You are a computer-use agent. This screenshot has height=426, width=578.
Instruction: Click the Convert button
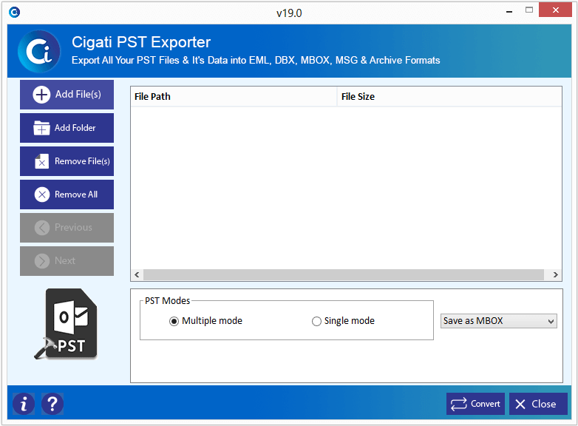(475, 404)
